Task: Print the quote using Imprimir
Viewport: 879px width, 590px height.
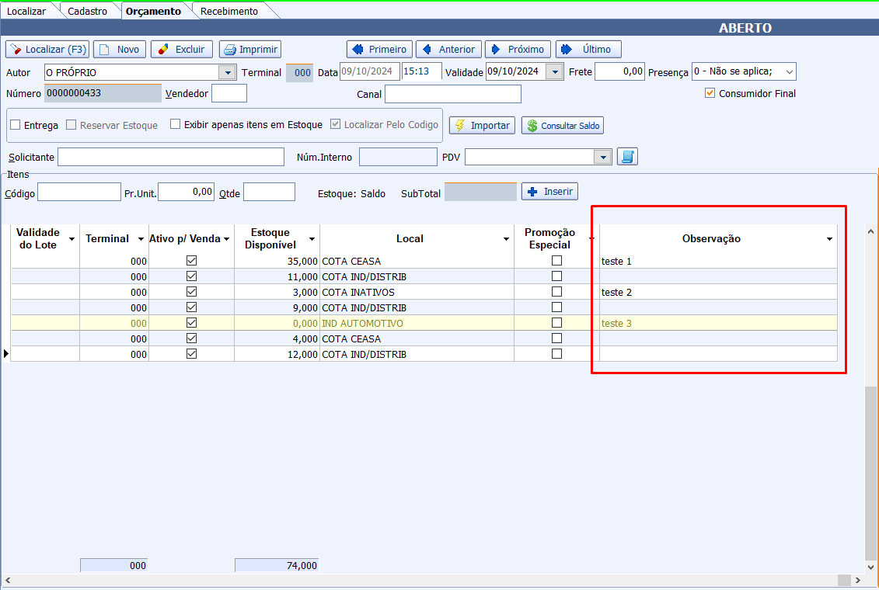Action: click(x=249, y=50)
